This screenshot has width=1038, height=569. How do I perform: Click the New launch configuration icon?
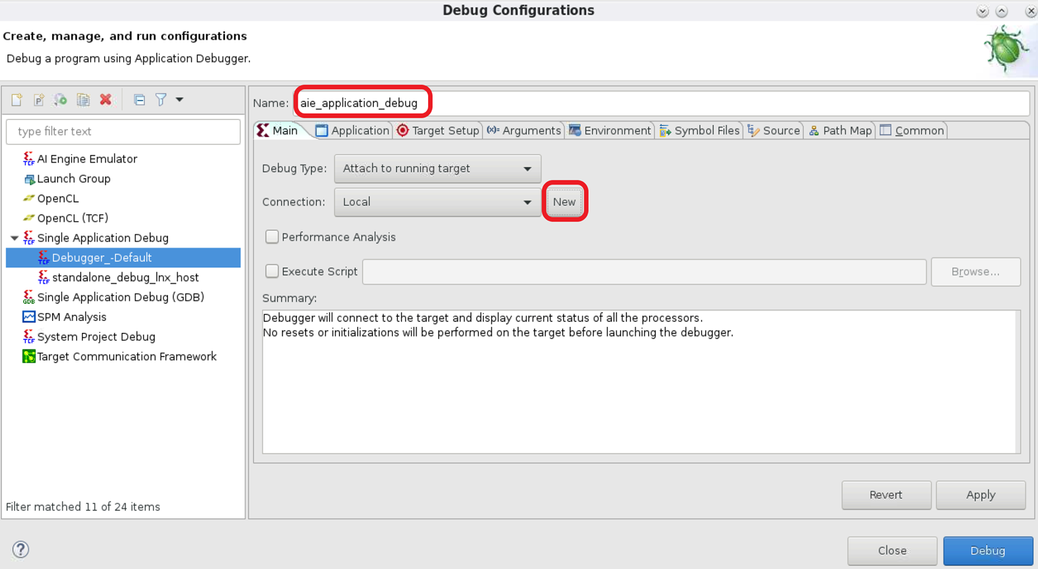17,100
